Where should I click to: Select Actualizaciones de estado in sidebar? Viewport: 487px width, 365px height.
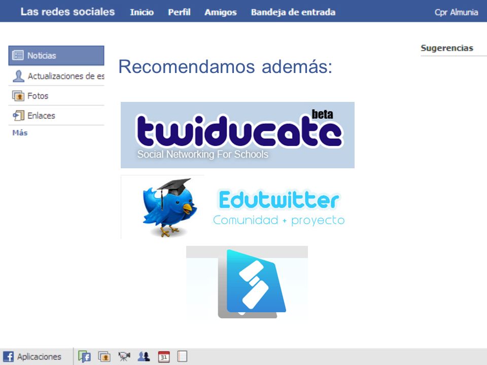(x=56, y=76)
